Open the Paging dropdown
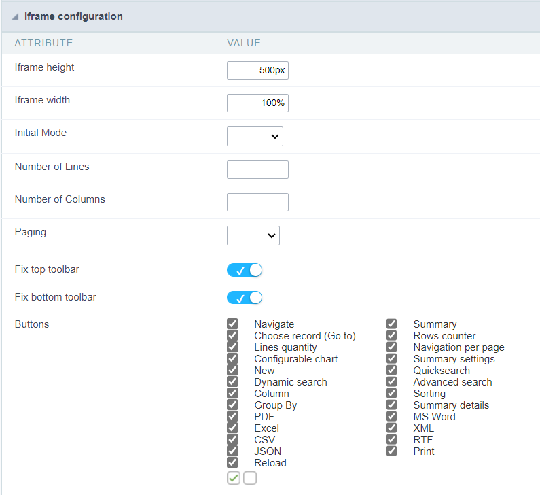540x495 pixels. 253,235
